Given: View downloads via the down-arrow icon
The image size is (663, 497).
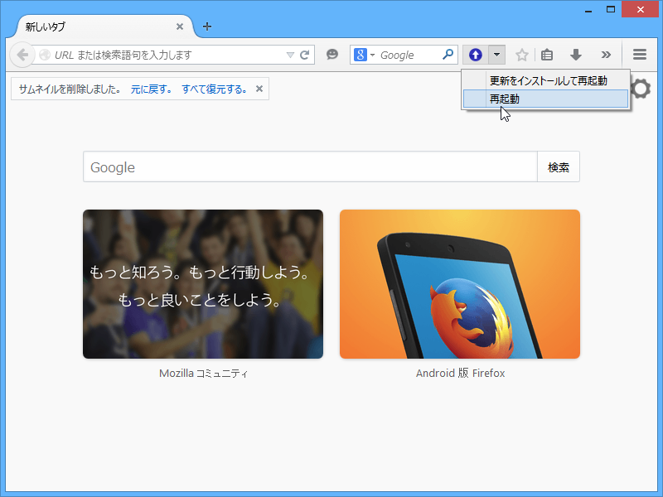Looking at the screenshot, I should tap(575, 54).
